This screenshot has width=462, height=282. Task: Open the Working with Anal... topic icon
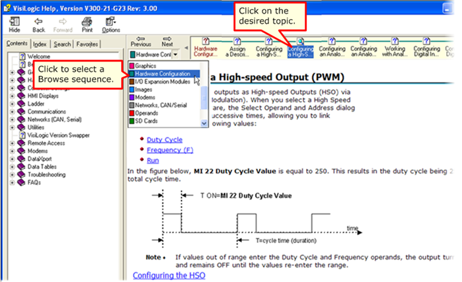[395, 41]
